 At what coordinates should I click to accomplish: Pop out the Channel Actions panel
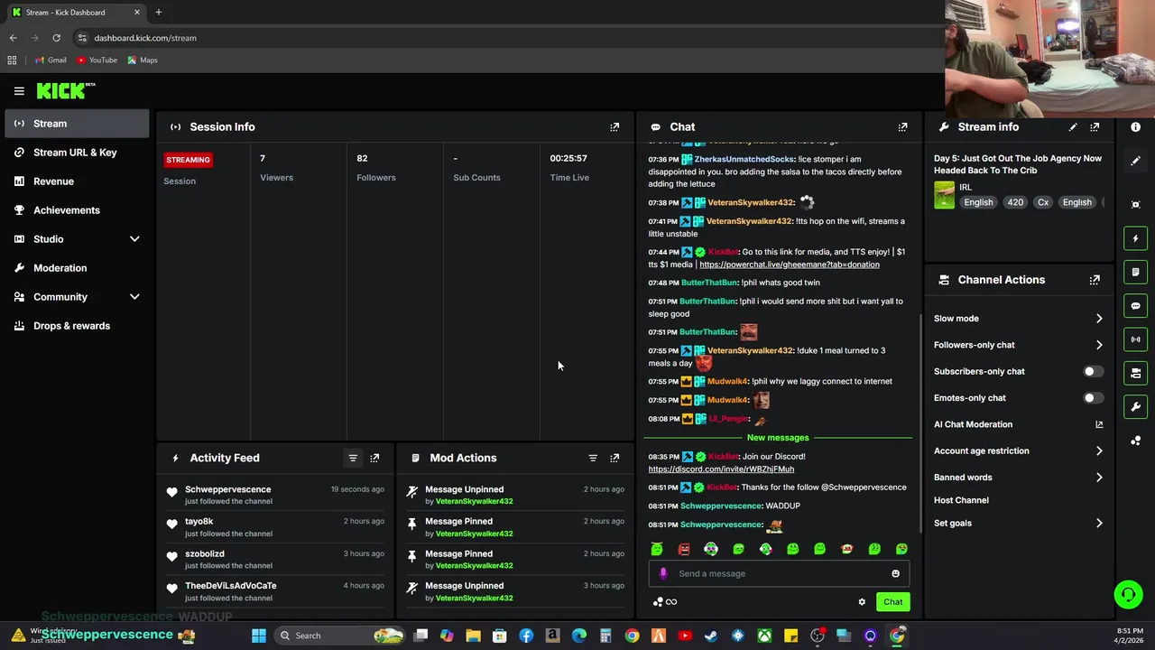1095,280
